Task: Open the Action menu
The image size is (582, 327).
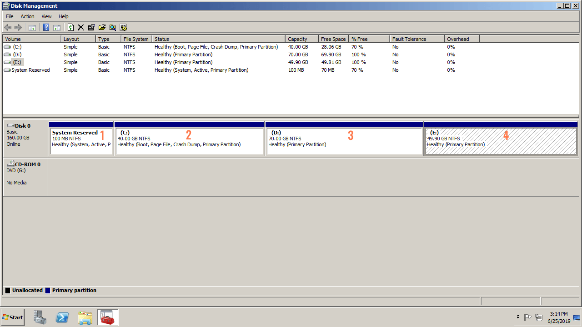Action: (x=27, y=16)
